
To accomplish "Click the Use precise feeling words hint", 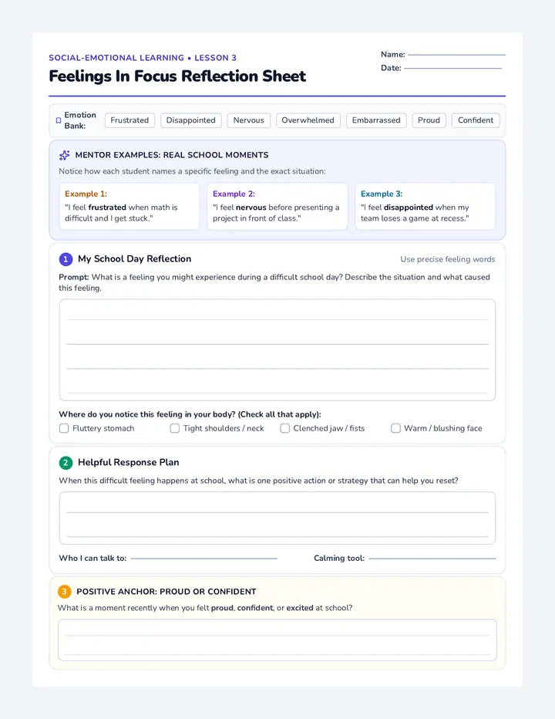I will [448, 259].
